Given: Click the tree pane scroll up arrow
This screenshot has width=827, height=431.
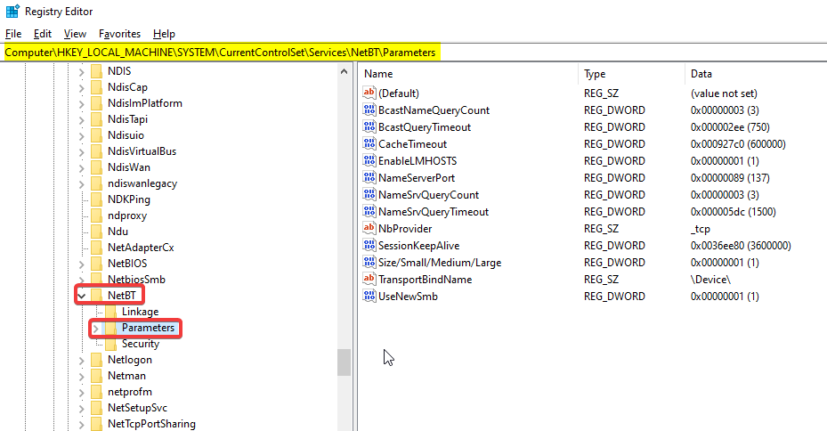Looking at the screenshot, I should 344,71.
